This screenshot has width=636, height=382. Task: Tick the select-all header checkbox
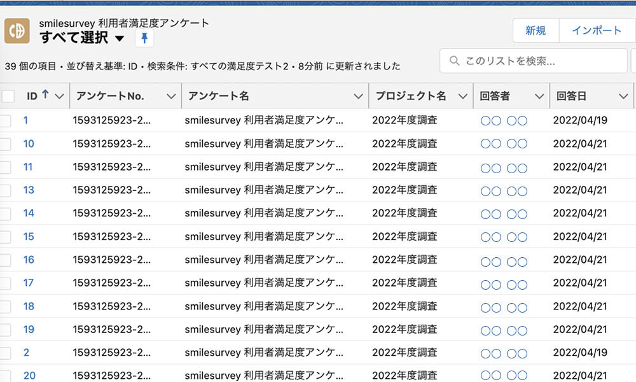click(8, 96)
